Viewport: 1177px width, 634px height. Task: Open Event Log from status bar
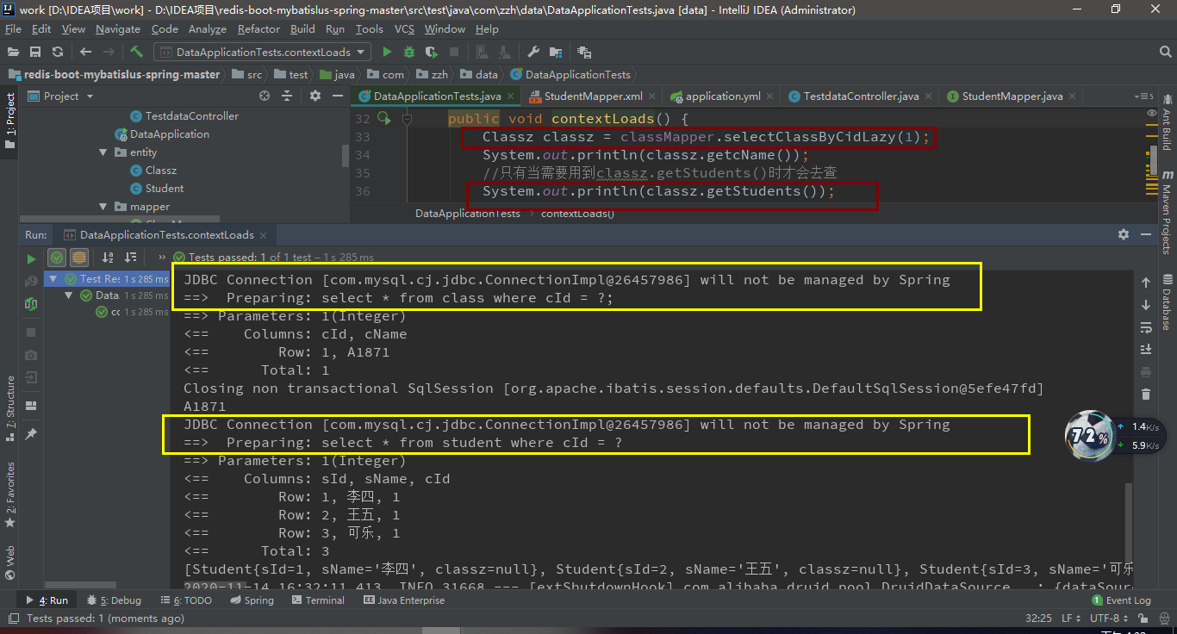[1121, 600]
